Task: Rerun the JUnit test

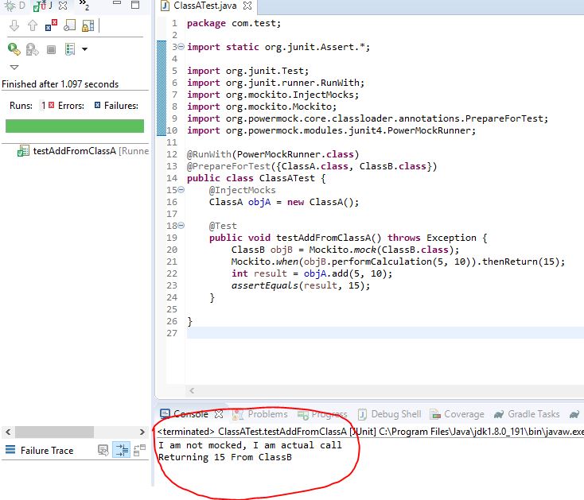Action: (14, 49)
